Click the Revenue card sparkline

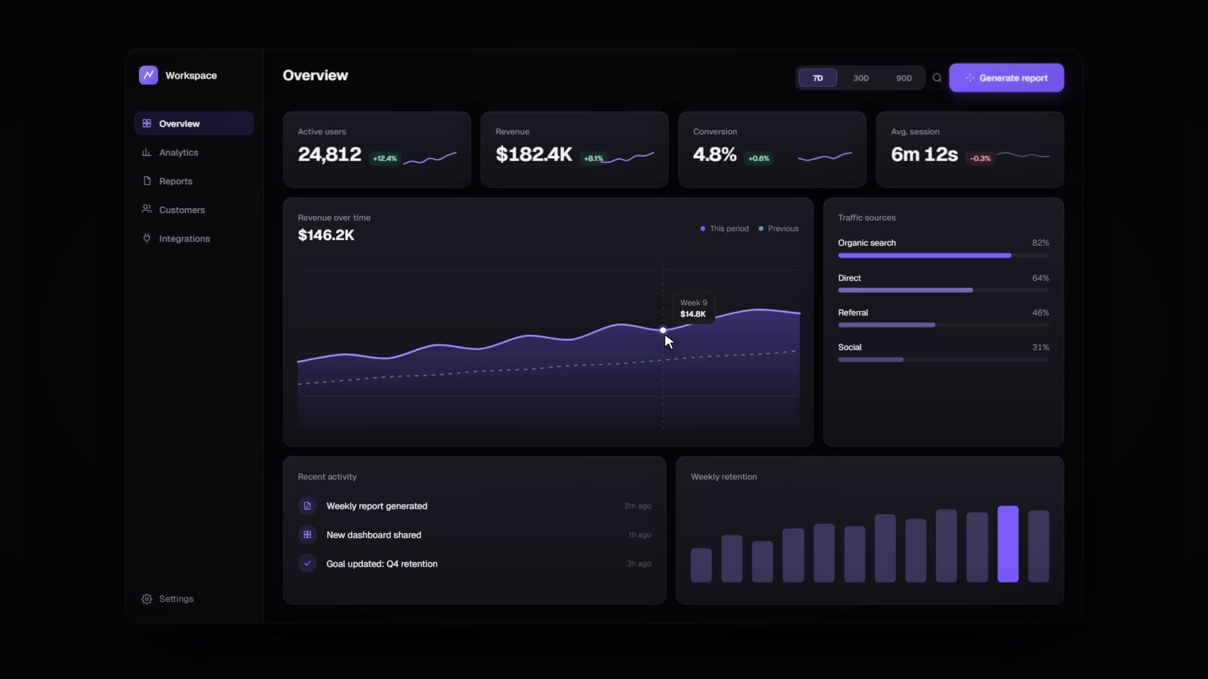pyautogui.click(x=627, y=157)
